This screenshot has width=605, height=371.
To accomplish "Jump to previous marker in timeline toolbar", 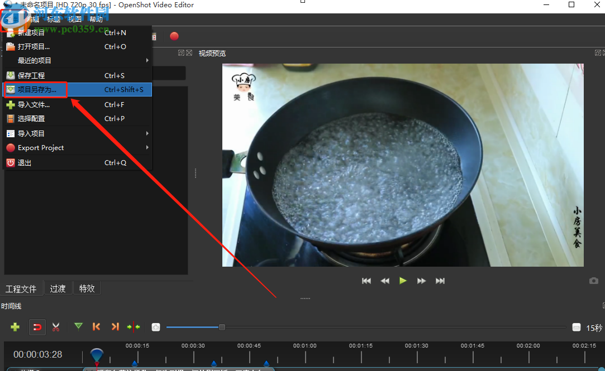I will pyautogui.click(x=97, y=327).
